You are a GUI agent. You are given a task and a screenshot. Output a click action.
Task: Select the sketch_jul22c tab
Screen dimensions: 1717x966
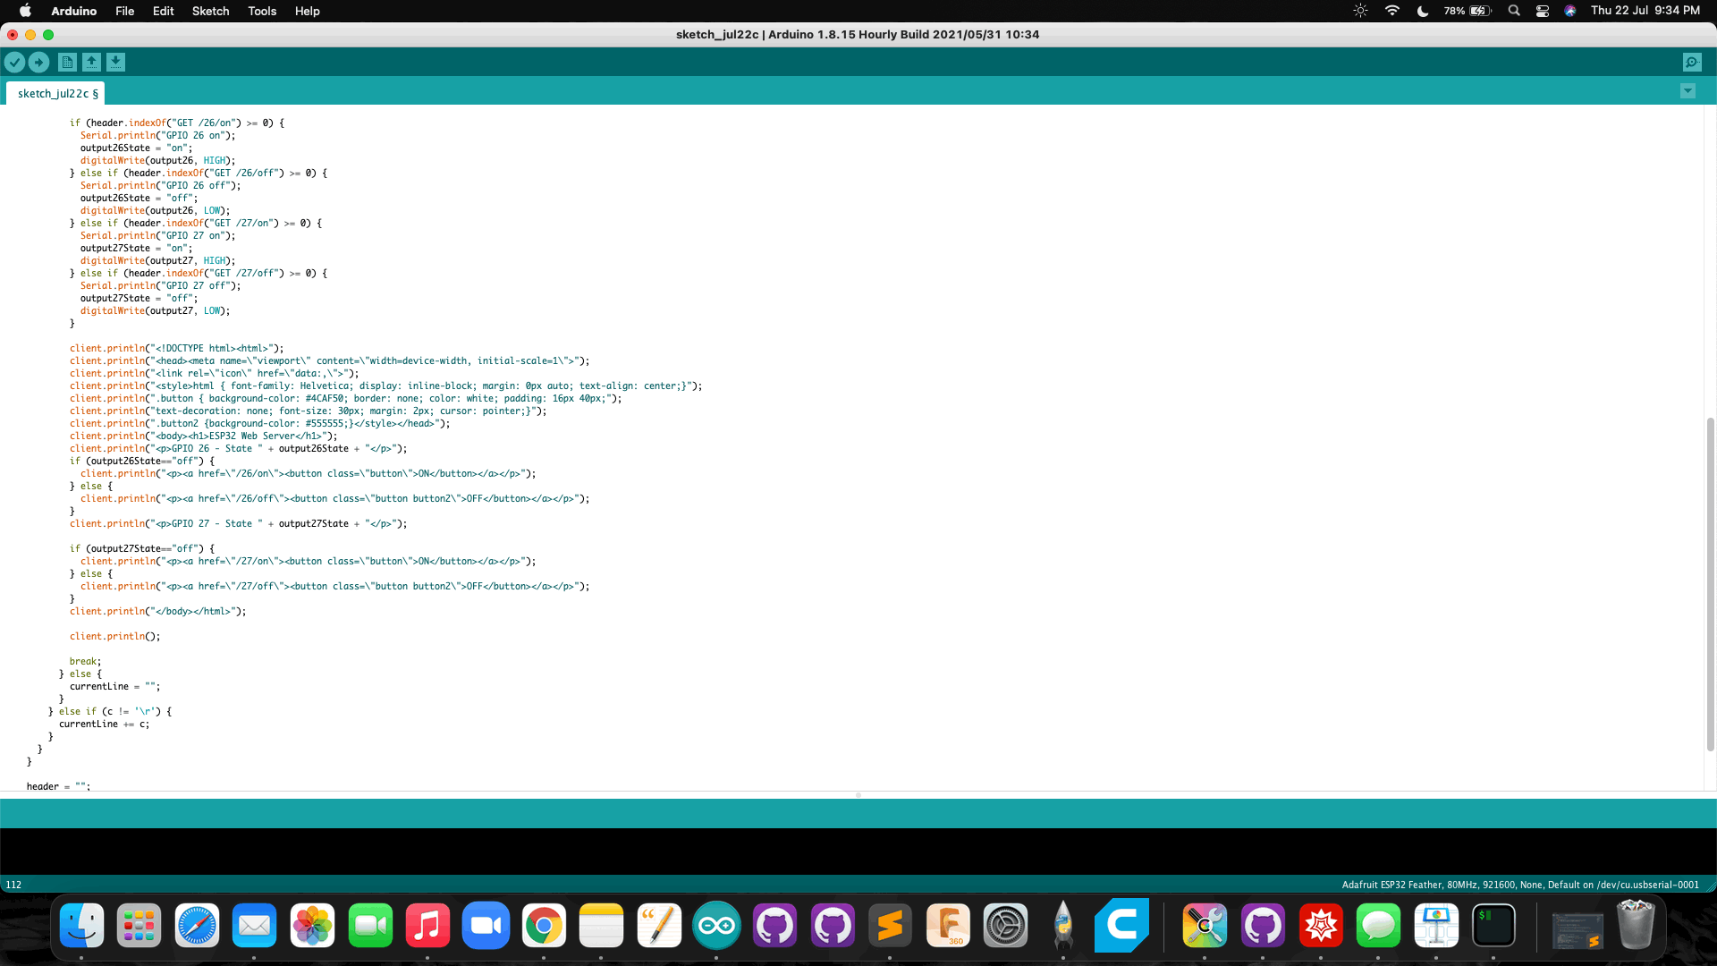pos(56,93)
